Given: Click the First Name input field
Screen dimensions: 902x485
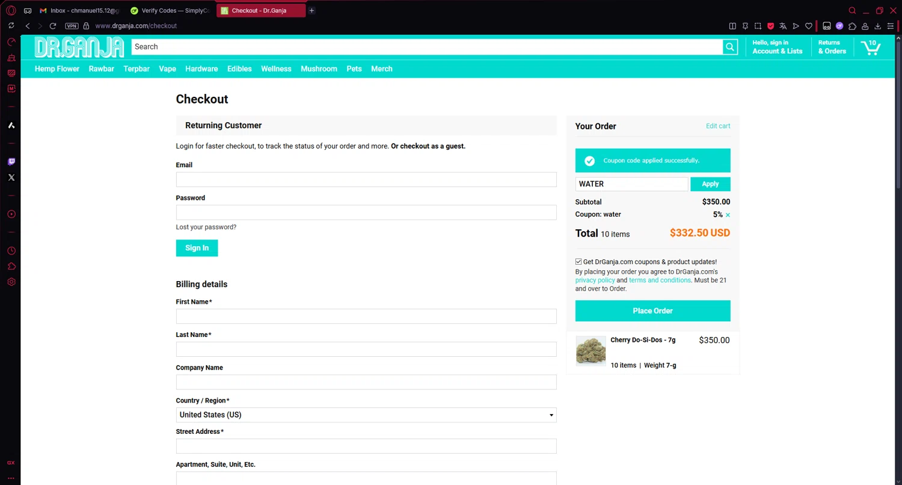Looking at the screenshot, I should (x=366, y=317).
